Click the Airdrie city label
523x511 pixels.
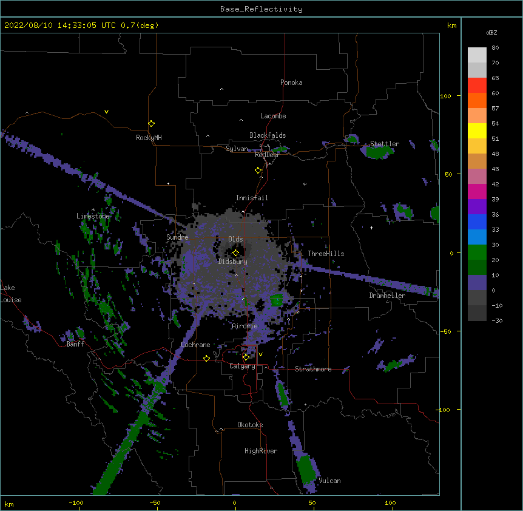click(245, 326)
